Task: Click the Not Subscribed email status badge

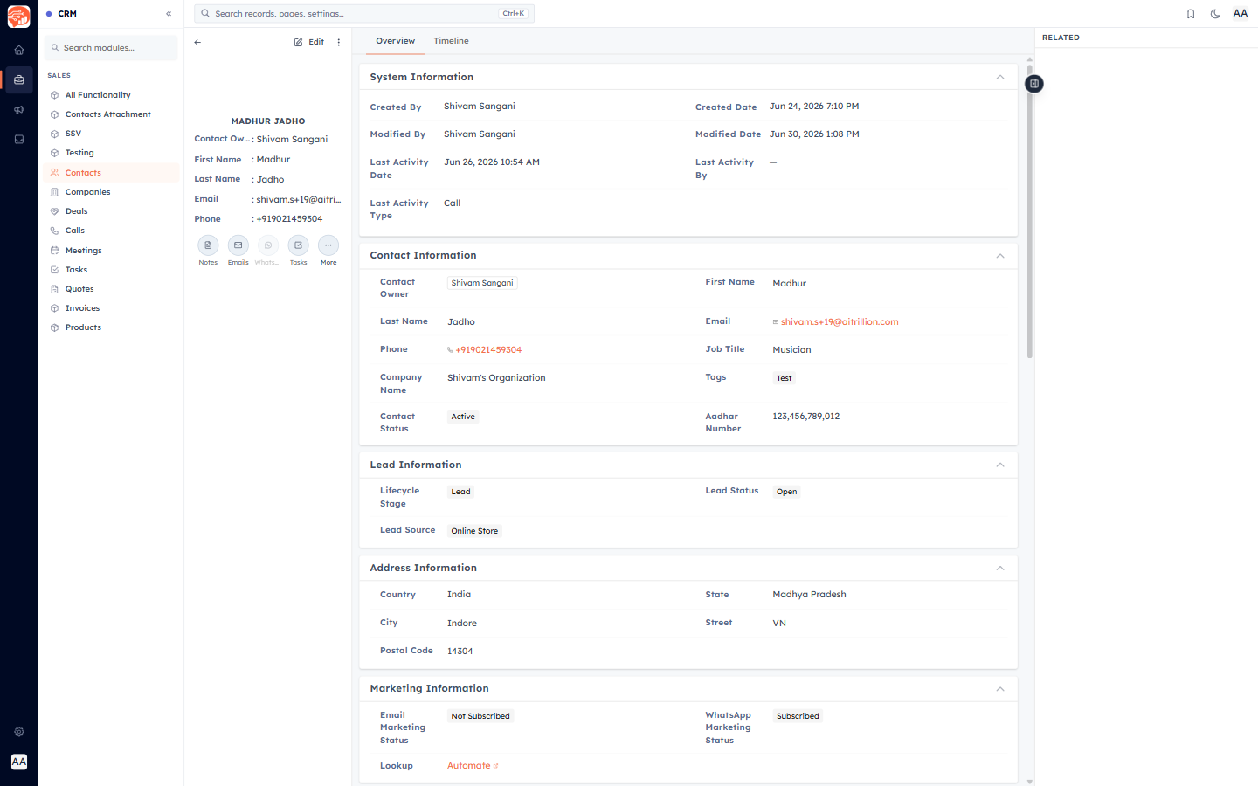Action: pyautogui.click(x=480, y=716)
